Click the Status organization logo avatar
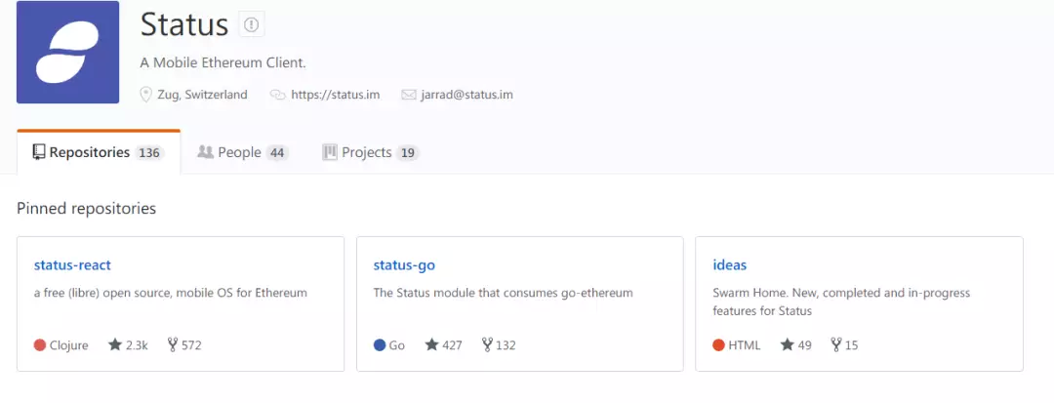This screenshot has height=403, width=1054. pyautogui.click(x=68, y=53)
